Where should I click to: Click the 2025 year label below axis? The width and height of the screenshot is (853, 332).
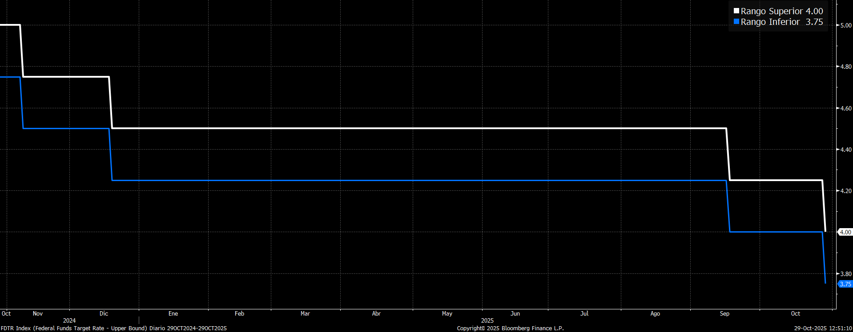[x=487, y=320]
